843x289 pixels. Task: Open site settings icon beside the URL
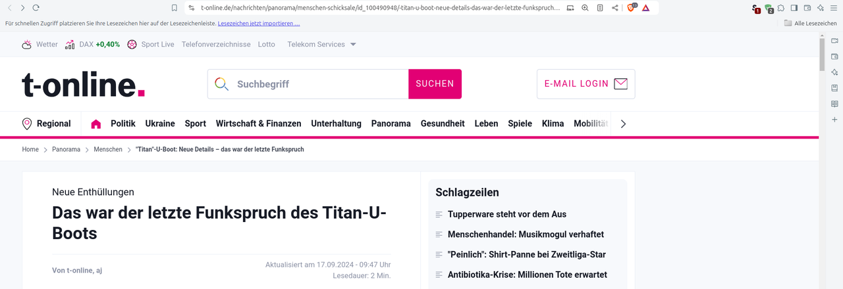pos(191,8)
